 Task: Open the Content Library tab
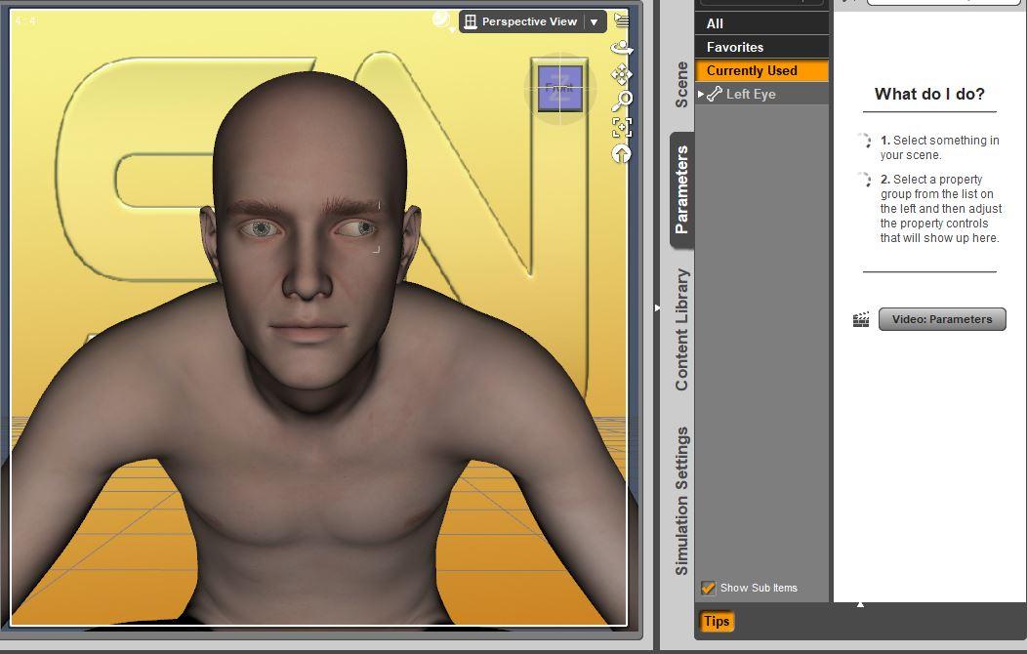point(681,329)
